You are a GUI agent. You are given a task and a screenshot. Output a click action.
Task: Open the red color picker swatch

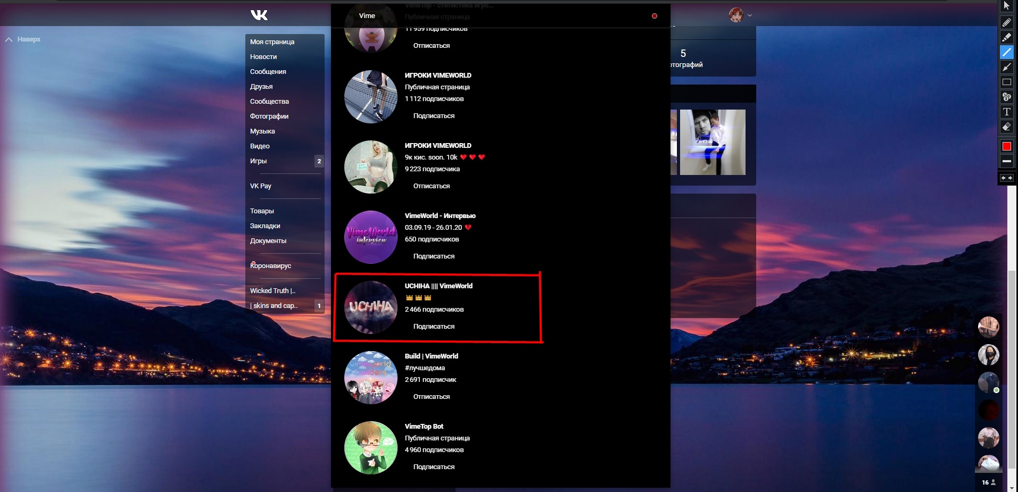1006,146
